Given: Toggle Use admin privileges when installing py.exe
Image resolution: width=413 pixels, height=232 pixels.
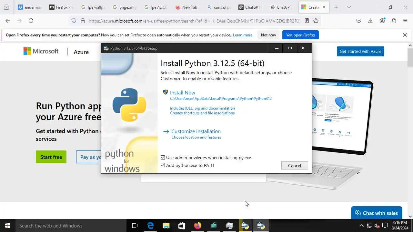Looking at the screenshot, I should 163,158.
